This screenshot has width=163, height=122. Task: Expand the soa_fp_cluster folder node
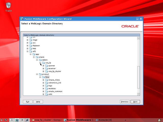coord(43,71)
